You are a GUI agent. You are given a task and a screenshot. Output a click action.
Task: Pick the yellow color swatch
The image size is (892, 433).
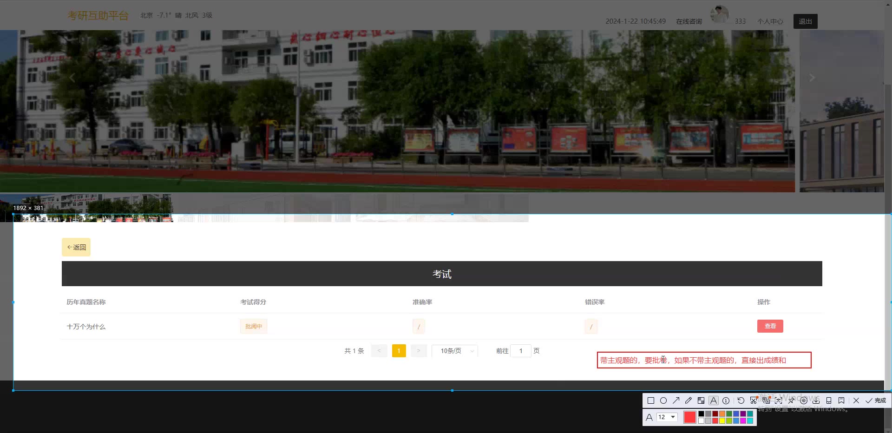pos(722,420)
